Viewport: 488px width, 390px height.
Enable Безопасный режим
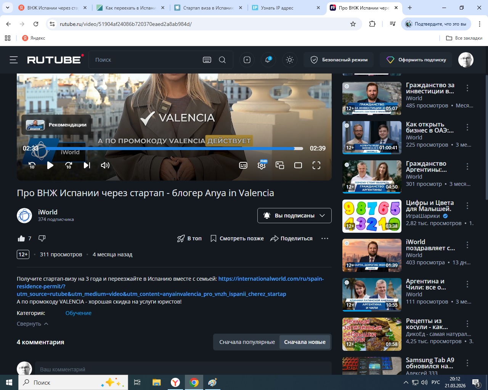coord(339,60)
